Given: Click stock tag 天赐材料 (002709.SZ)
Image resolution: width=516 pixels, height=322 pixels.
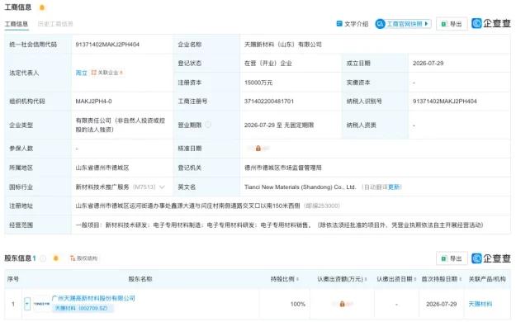Looking at the screenshot, I should (x=83, y=308).
